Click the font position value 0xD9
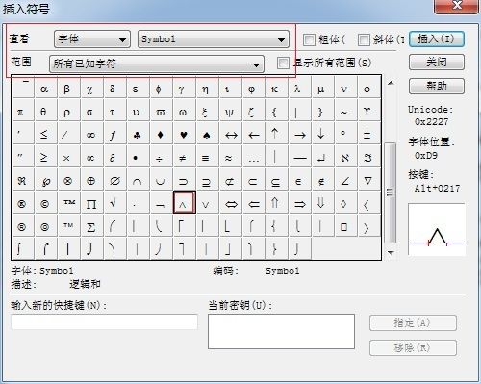Screen dimensions: 481x384 [426, 156]
